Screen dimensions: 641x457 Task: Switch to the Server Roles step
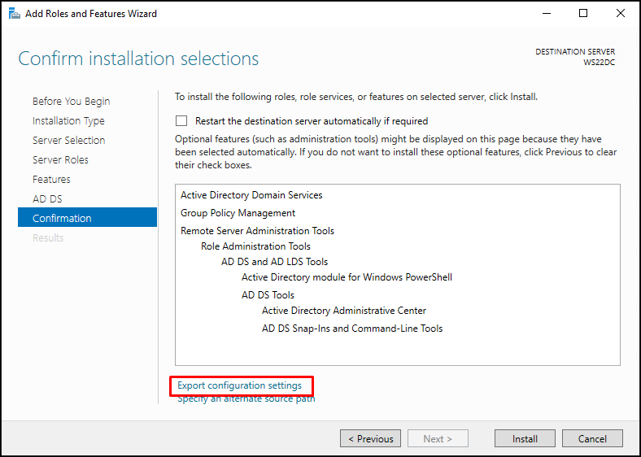[60, 160]
